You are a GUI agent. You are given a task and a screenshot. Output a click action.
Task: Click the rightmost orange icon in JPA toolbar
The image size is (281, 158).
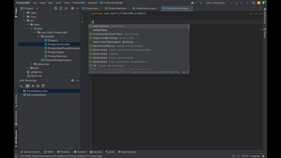(x=43, y=86)
